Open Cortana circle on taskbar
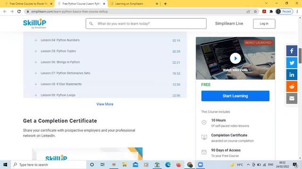Screen dimensions: 302x169 click(92, 165)
